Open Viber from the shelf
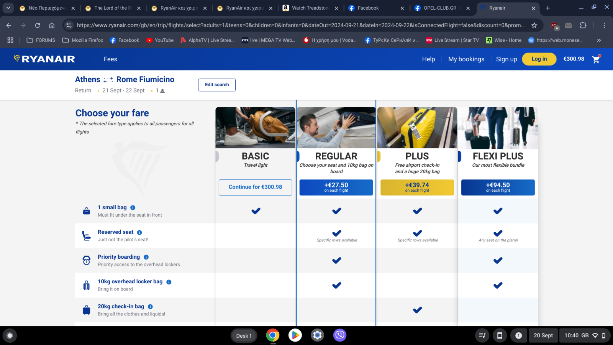Screen dimensions: 613x345 click(x=339, y=335)
